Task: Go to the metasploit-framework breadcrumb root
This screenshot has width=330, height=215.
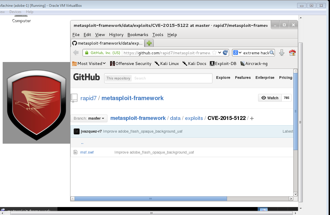Action: pyautogui.click(x=138, y=118)
